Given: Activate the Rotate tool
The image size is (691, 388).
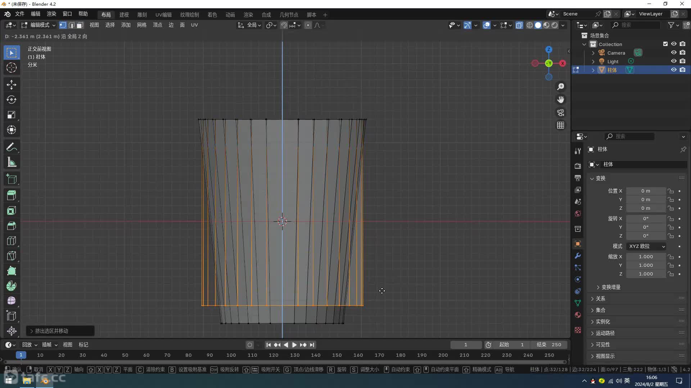Looking at the screenshot, I should click(x=12, y=100).
